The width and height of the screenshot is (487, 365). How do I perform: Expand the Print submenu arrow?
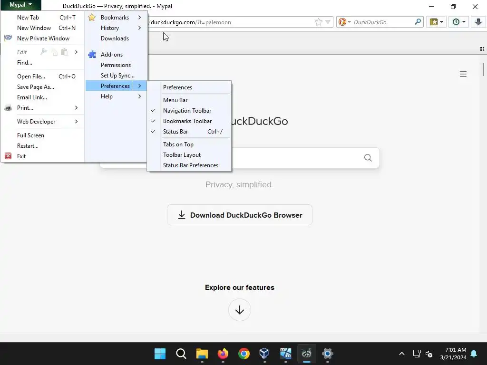(x=76, y=108)
